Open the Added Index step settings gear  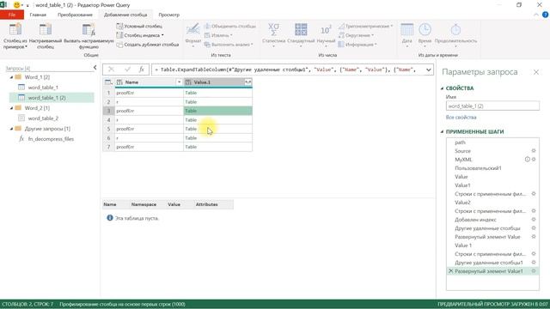534,220
